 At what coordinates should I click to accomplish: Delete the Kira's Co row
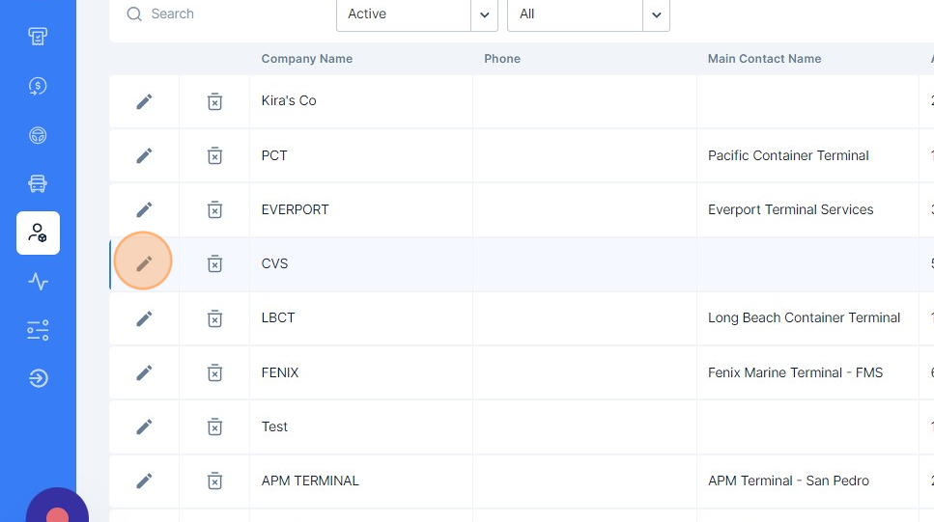[214, 101]
